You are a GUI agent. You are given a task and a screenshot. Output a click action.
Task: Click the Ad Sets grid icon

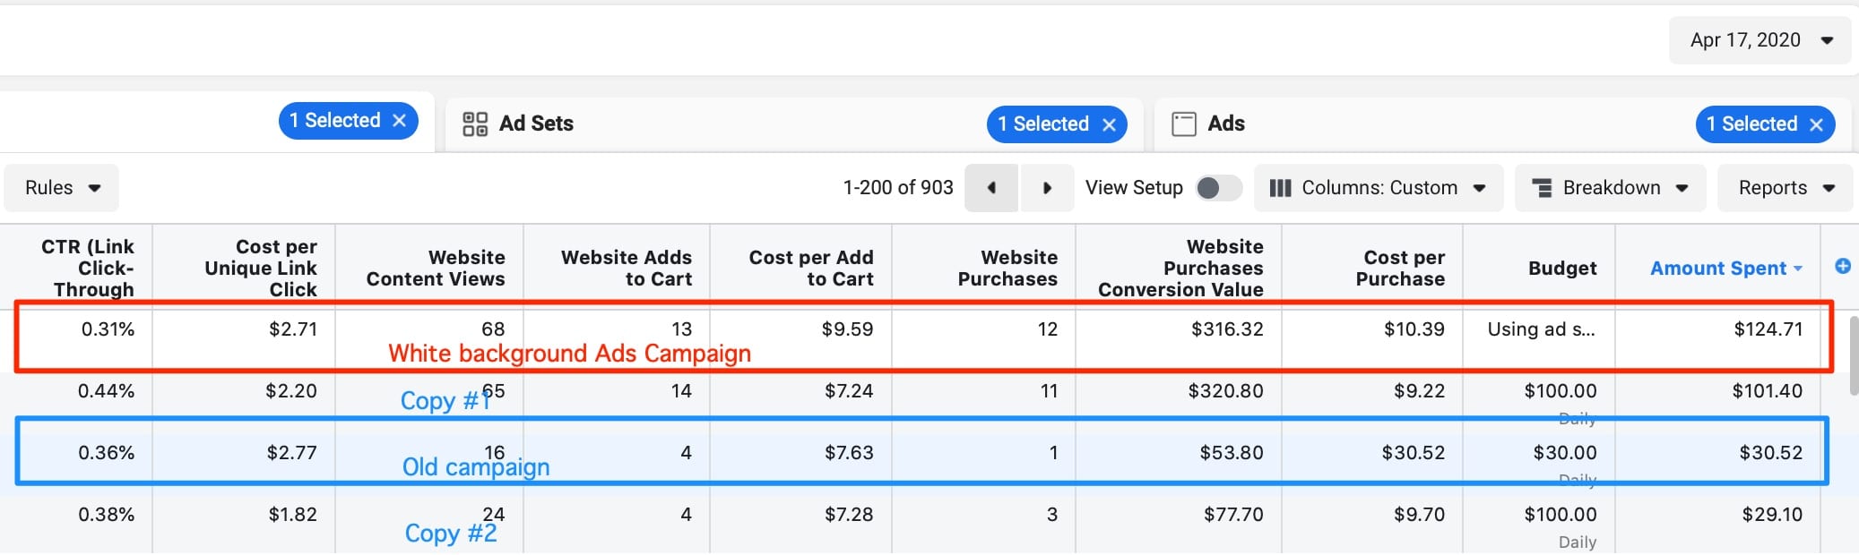coord(474,124)
